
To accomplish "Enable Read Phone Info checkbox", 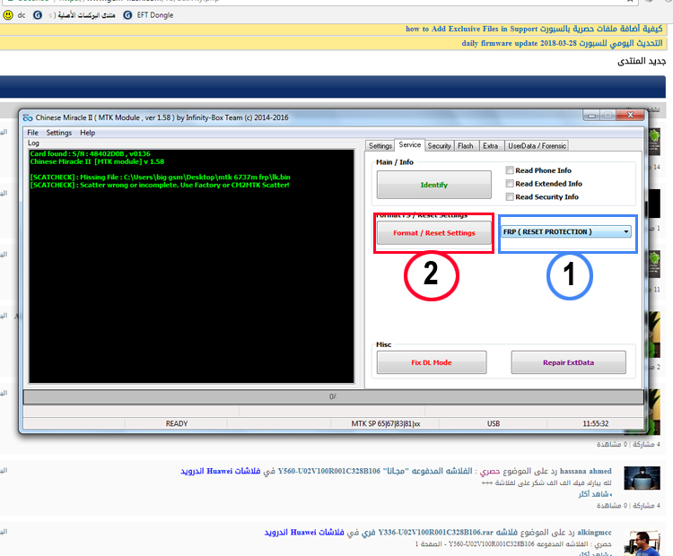I will point(510,170).
